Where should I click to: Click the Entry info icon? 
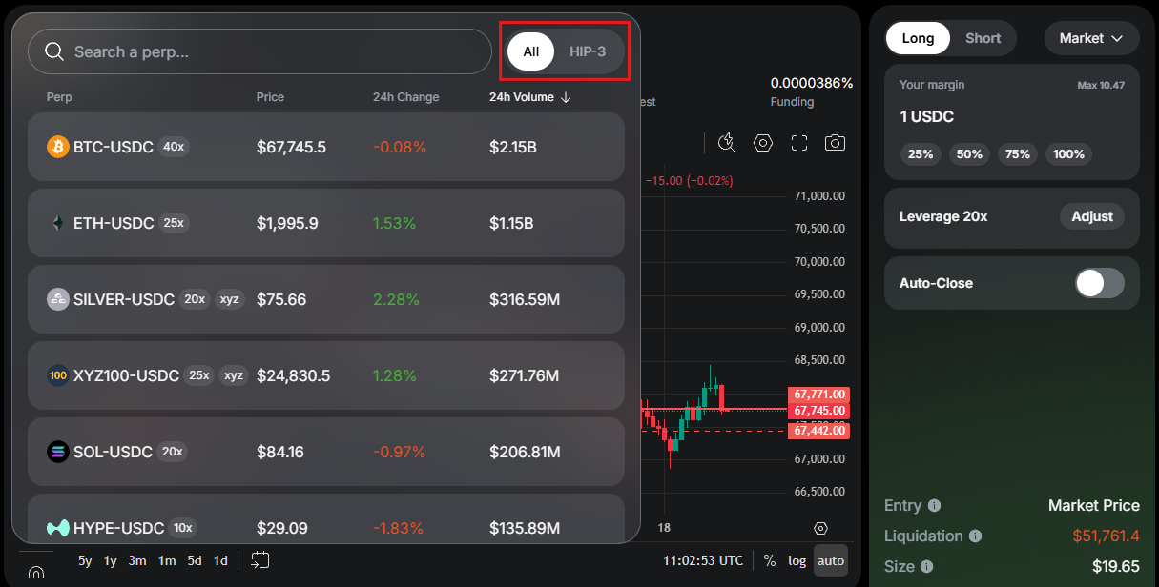934,506
